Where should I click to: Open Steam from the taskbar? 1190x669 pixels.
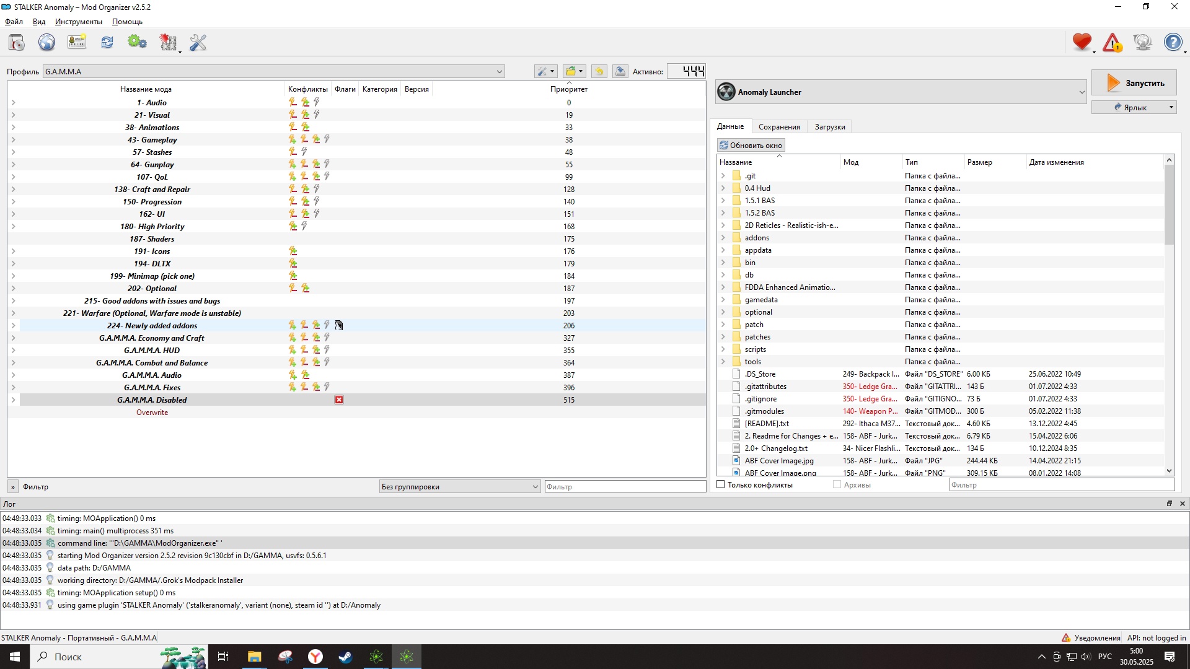click(345, 657)
